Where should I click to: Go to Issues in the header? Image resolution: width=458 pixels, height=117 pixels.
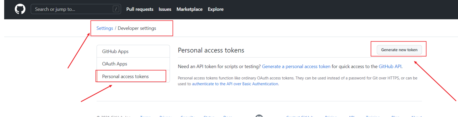pos(165,9)
